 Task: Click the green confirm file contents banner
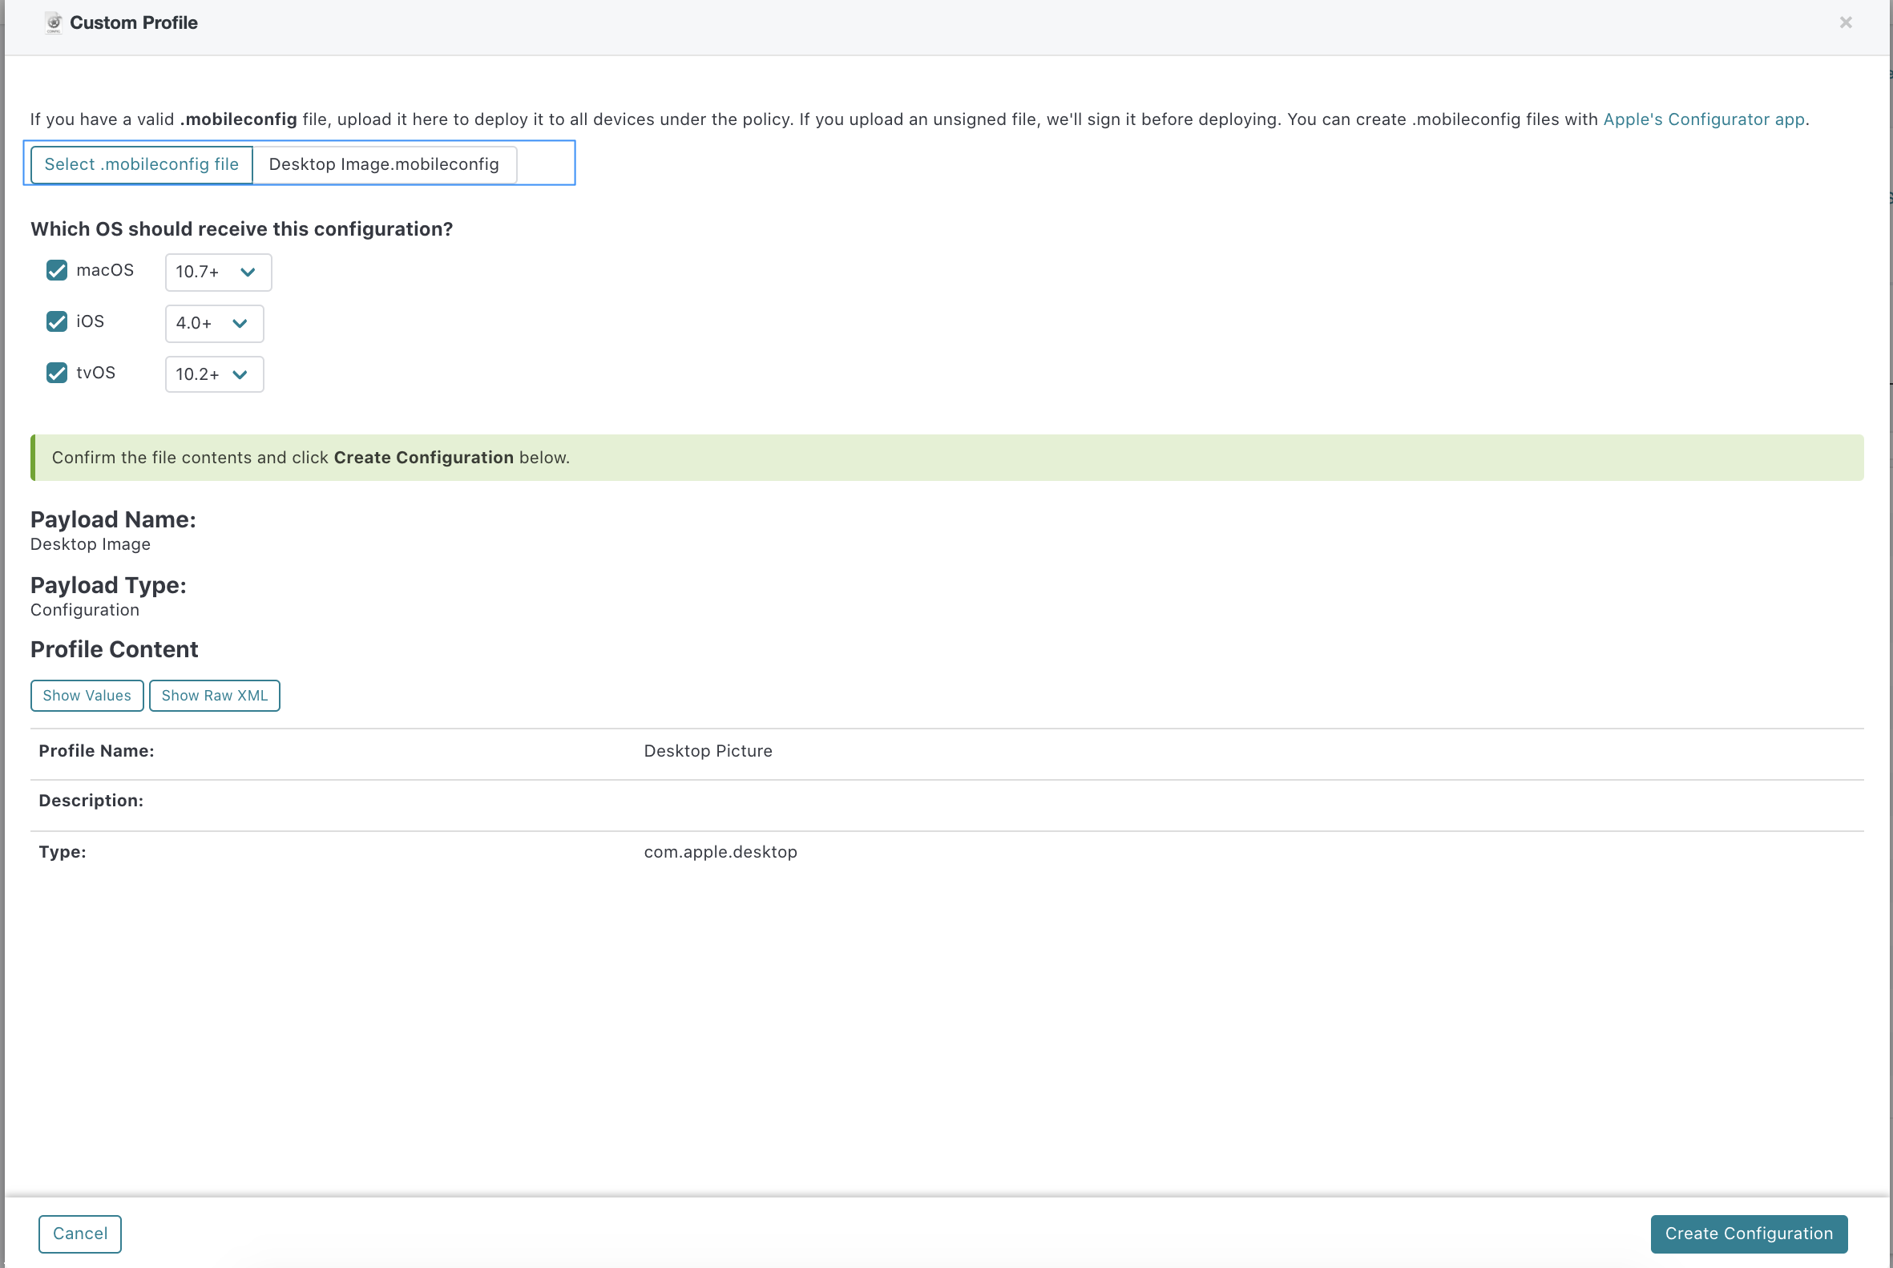point(947,458)
